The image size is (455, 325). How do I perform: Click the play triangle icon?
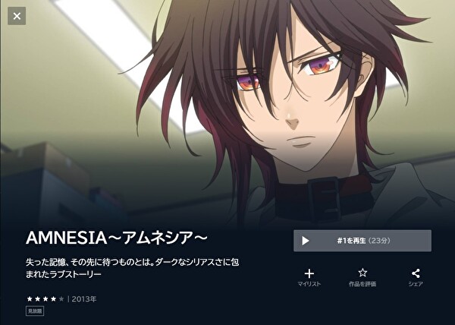click(x=306, y=241)
